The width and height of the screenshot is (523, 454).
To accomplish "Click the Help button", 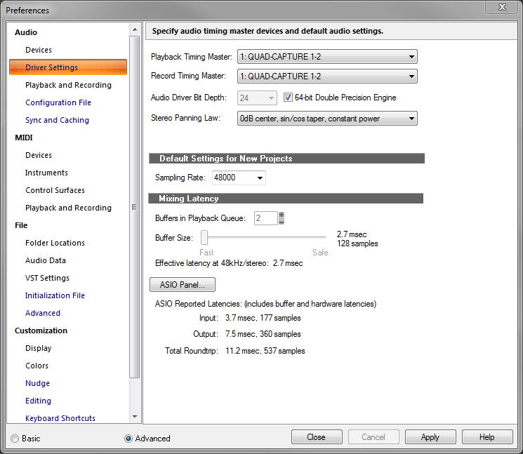I will coord(486,437).
